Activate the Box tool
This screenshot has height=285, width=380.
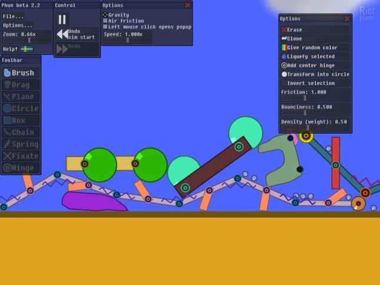click(21, 120)
